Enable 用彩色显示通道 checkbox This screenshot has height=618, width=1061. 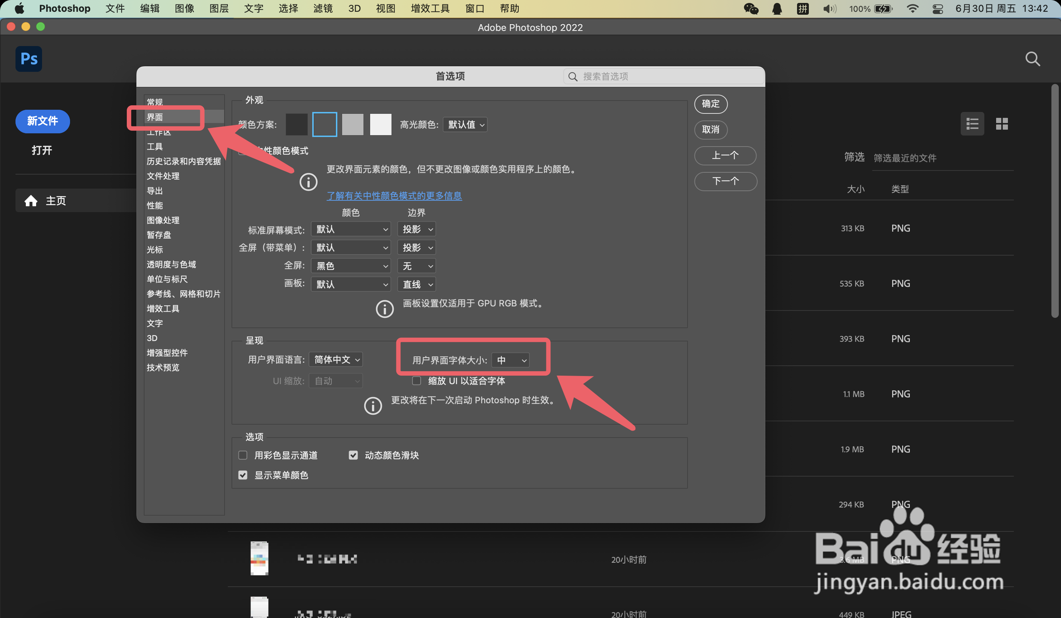243,455
